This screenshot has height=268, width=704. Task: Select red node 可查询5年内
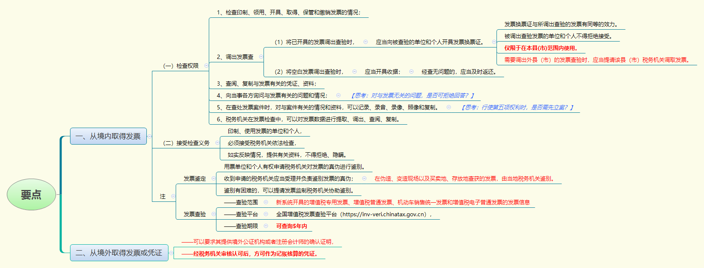pyautogui.click(x=292, y=226)
